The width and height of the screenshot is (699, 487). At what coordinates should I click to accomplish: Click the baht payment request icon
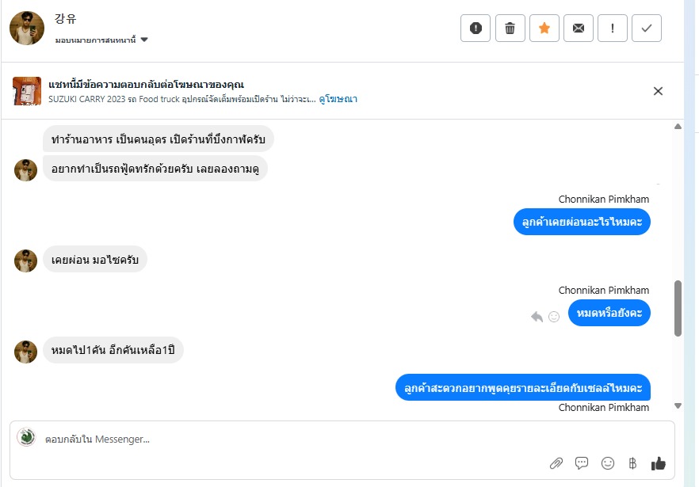[x=632, y=463]
